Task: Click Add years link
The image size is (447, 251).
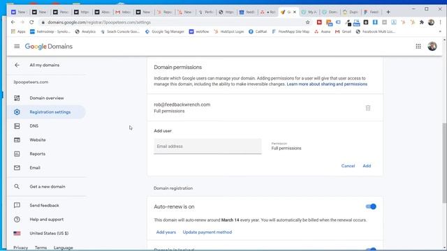Action: tap(166, 232)
